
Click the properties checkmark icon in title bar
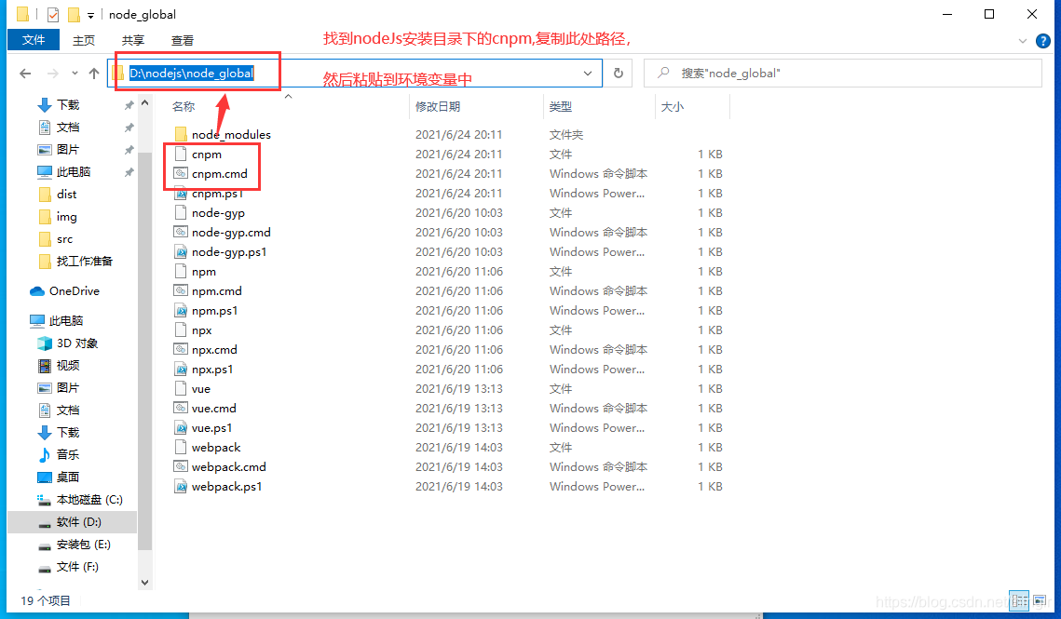point(53,14)
